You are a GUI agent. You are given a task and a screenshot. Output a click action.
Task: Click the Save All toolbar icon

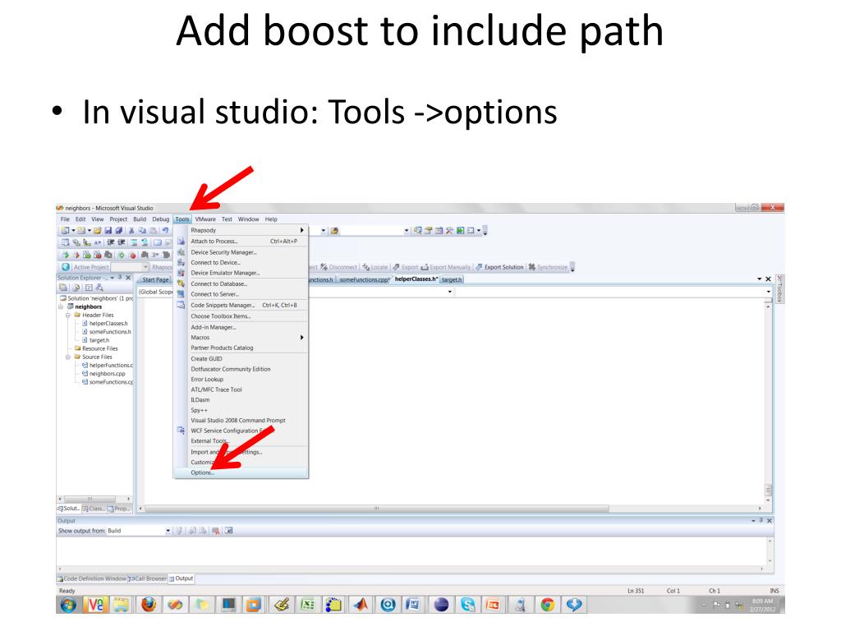pyautogui.click(x=118, y=231)
